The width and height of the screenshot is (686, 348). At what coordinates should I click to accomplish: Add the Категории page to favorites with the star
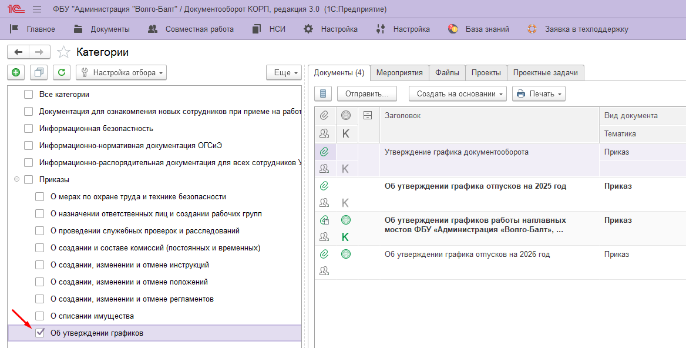pos(63,52)
